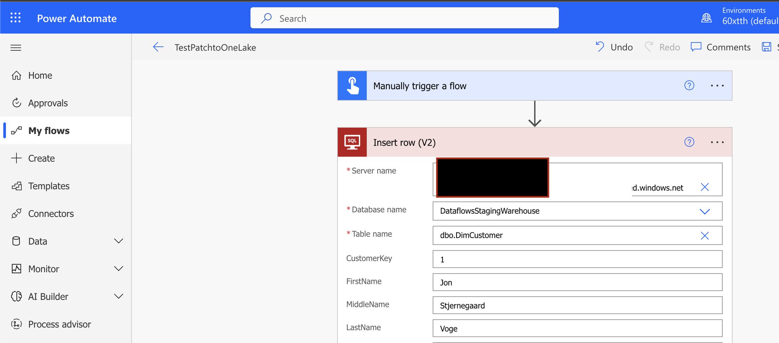Image resolution: width=779 pixels, height=343 pixels.
Task: Open ellipsis menu on Insert row (V2)
Action: coord(717,142)
